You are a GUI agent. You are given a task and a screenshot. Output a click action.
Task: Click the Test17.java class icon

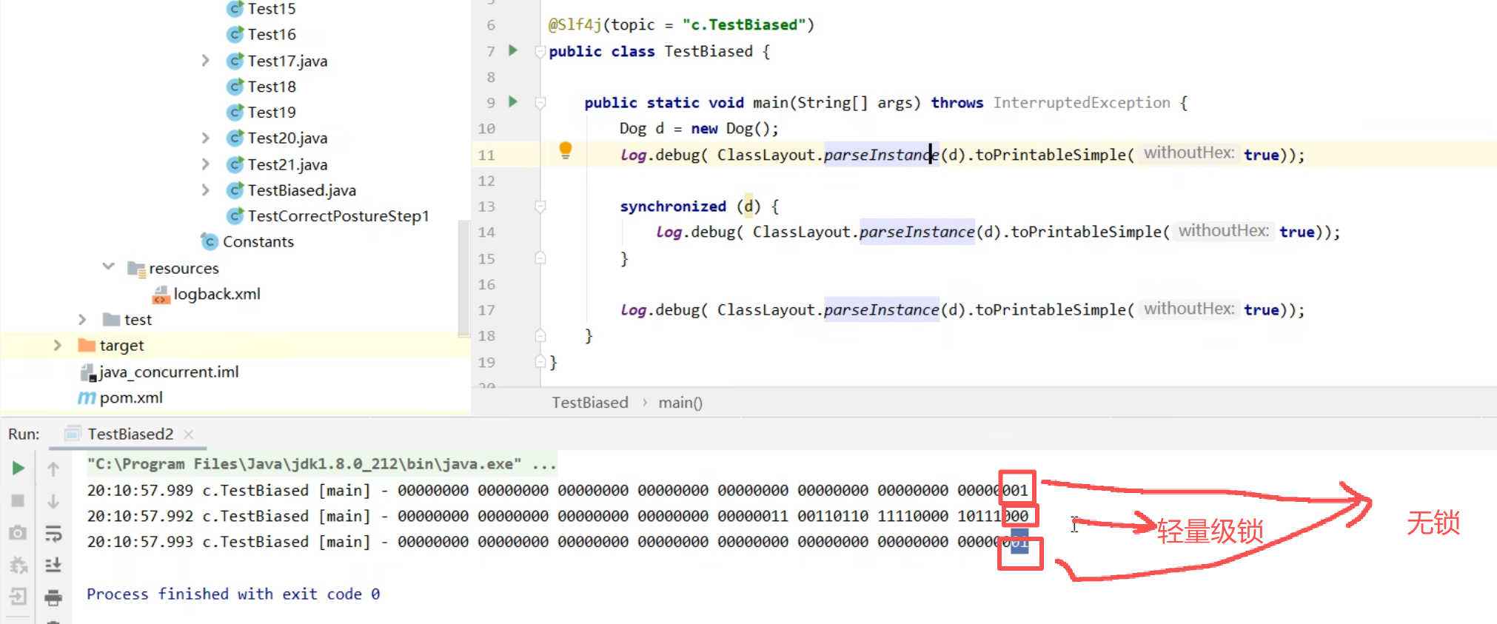coord(235,61)
